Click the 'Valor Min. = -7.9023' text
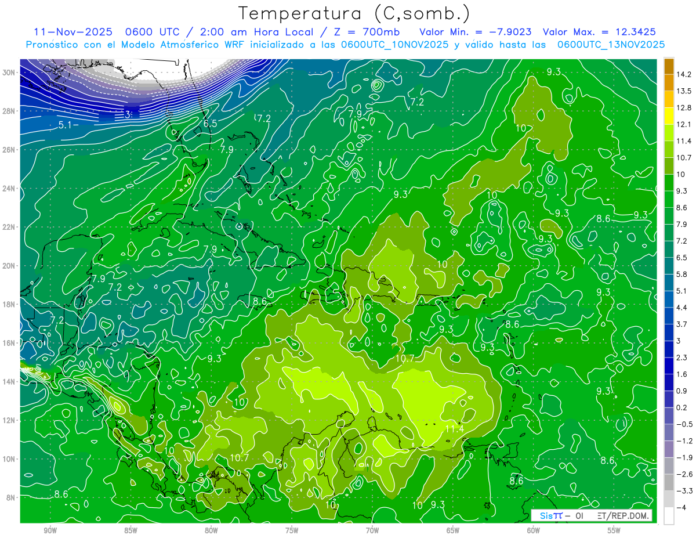Screen dimensions: 696x538 point(476,32)
